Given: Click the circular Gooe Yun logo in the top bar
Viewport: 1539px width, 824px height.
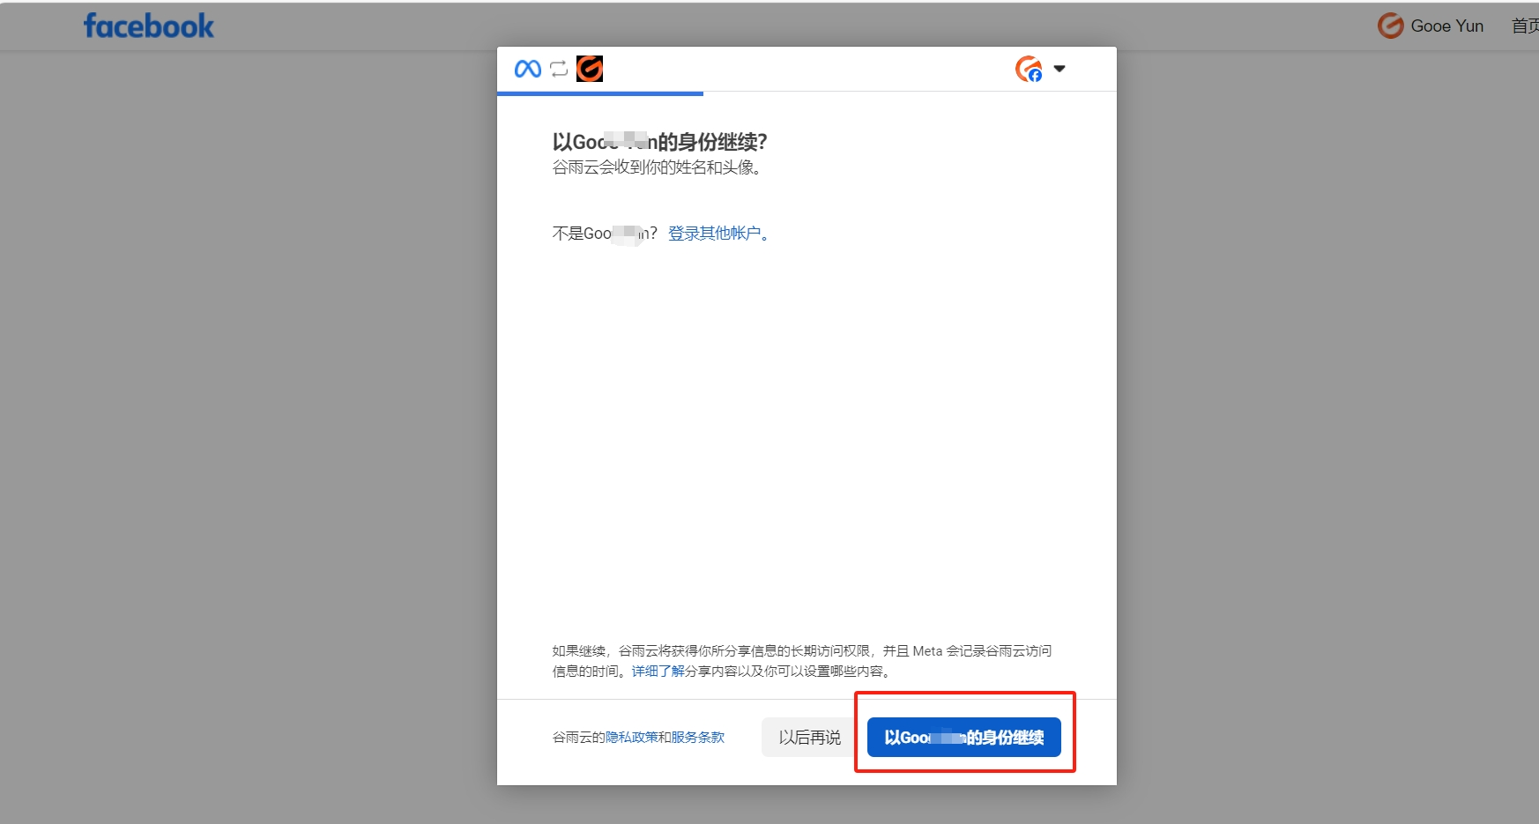Looking at the screenshot, I should pyautogui.click(x=1389, y=26).
